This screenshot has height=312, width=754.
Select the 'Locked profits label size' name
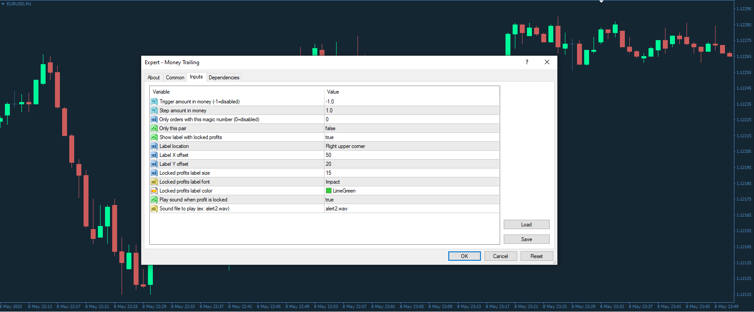(185, 173)
